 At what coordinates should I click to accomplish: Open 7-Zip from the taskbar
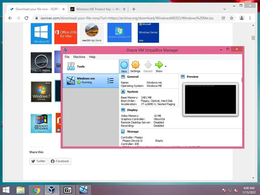click(68, 190)
